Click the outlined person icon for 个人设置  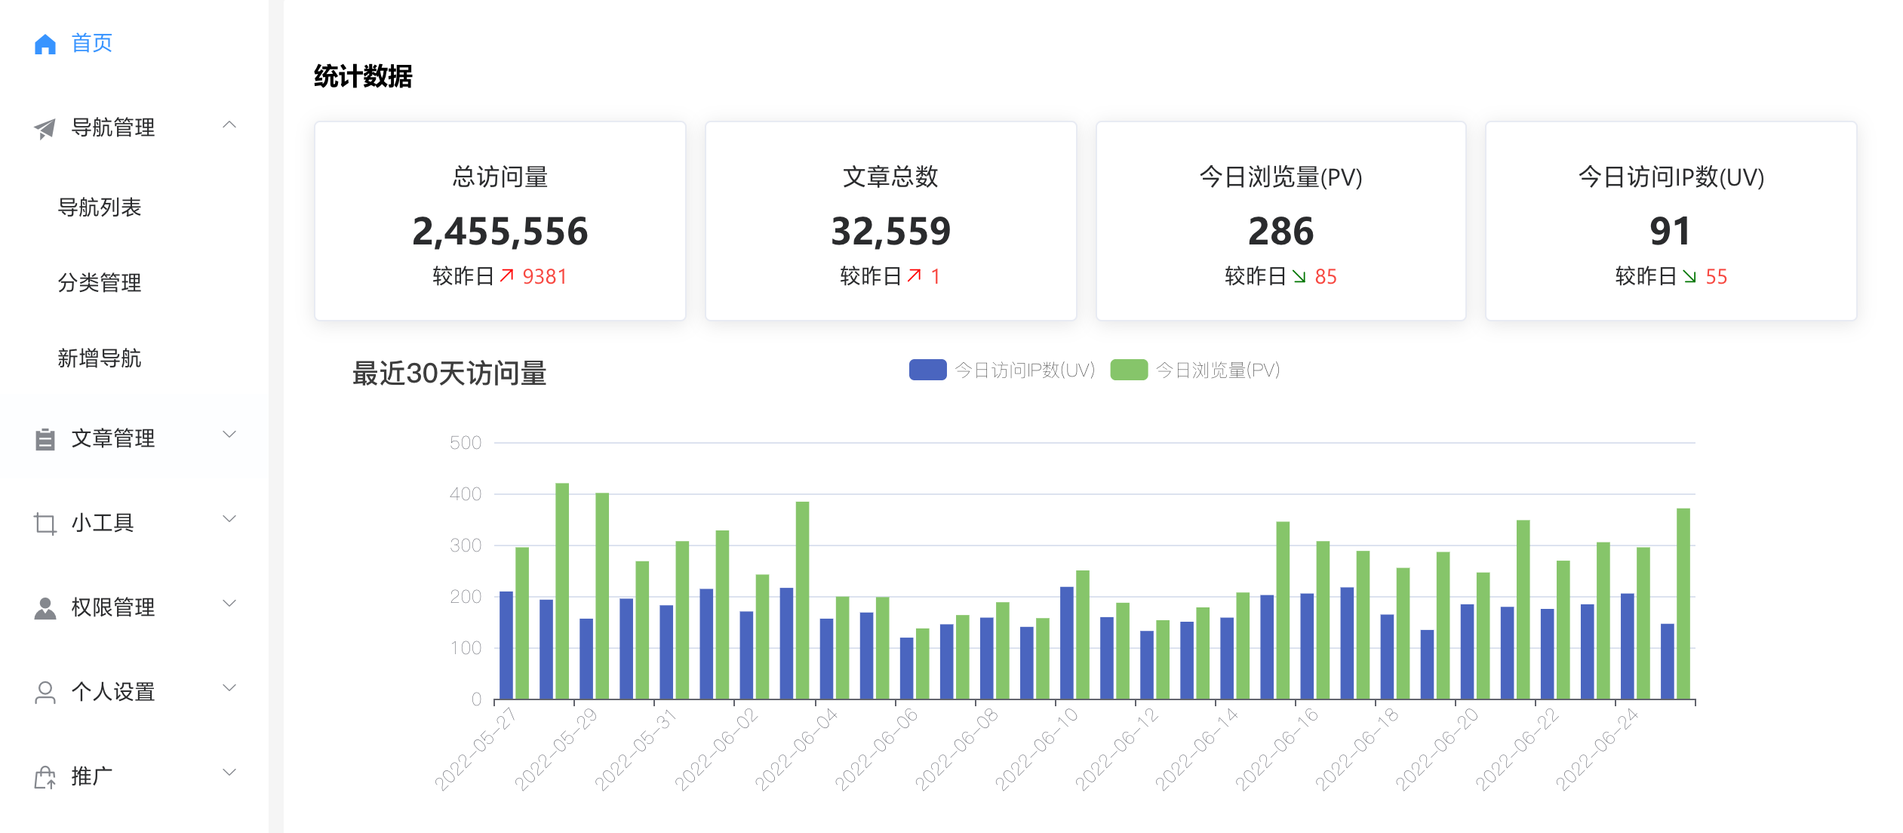(45, 692)
